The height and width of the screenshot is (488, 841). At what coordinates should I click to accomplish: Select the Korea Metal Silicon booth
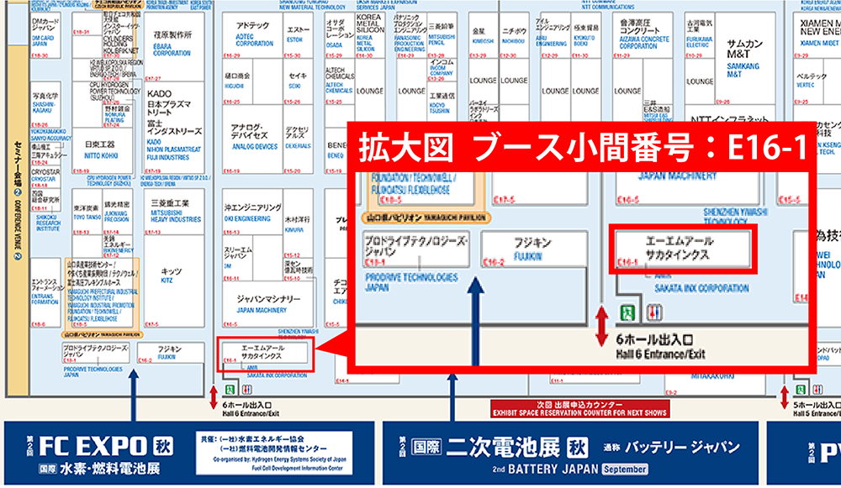[369, 34]
